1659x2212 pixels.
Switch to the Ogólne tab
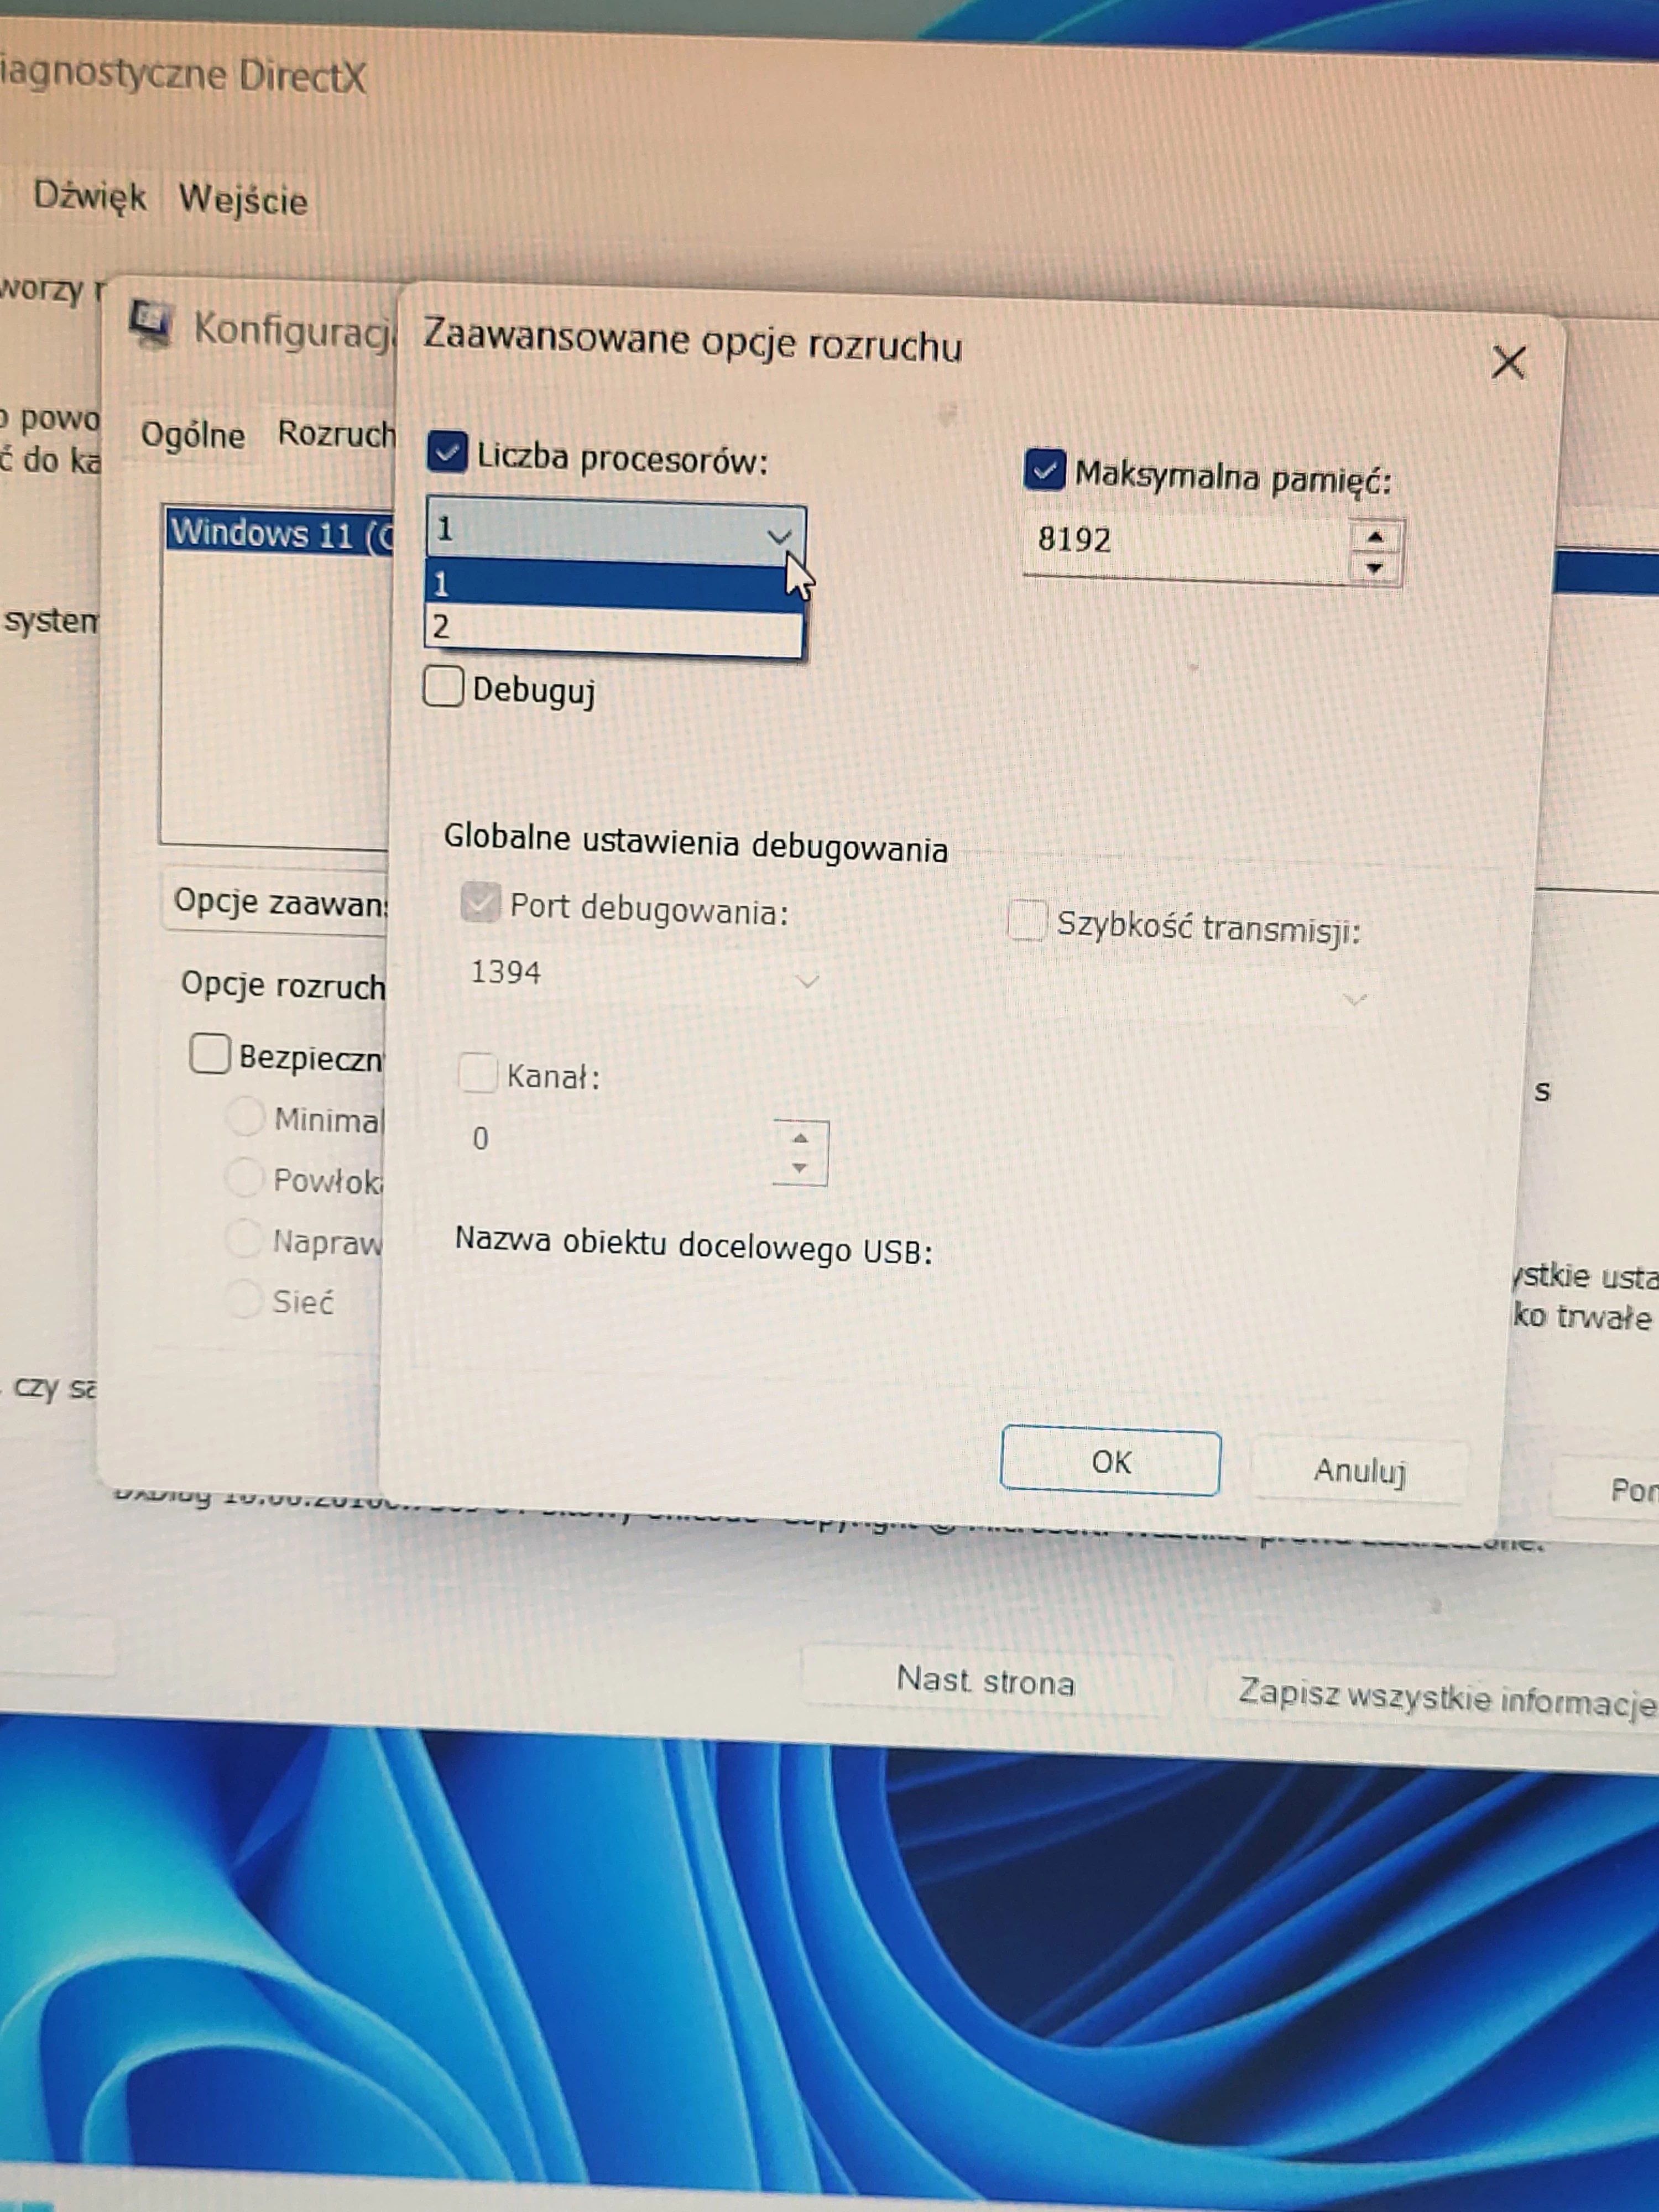pyautogui.click(x=192, y=435)
